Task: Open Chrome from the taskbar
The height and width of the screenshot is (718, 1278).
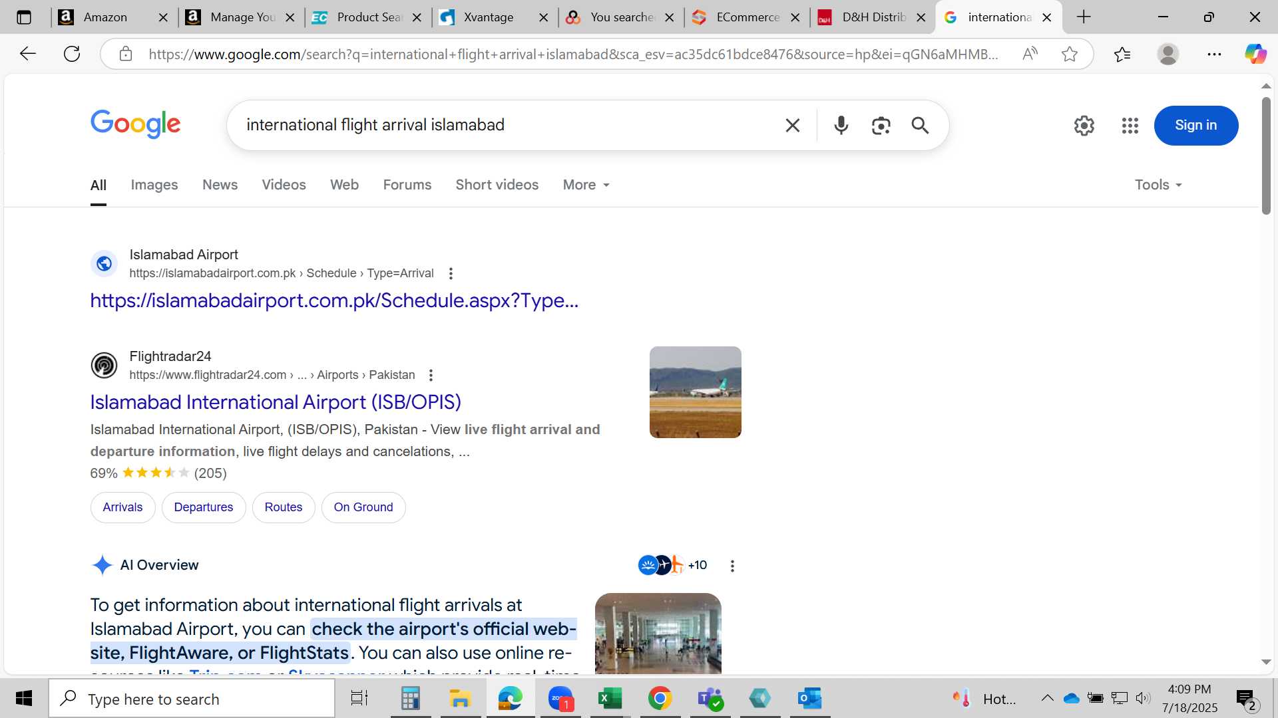Action: coord(660,699)
